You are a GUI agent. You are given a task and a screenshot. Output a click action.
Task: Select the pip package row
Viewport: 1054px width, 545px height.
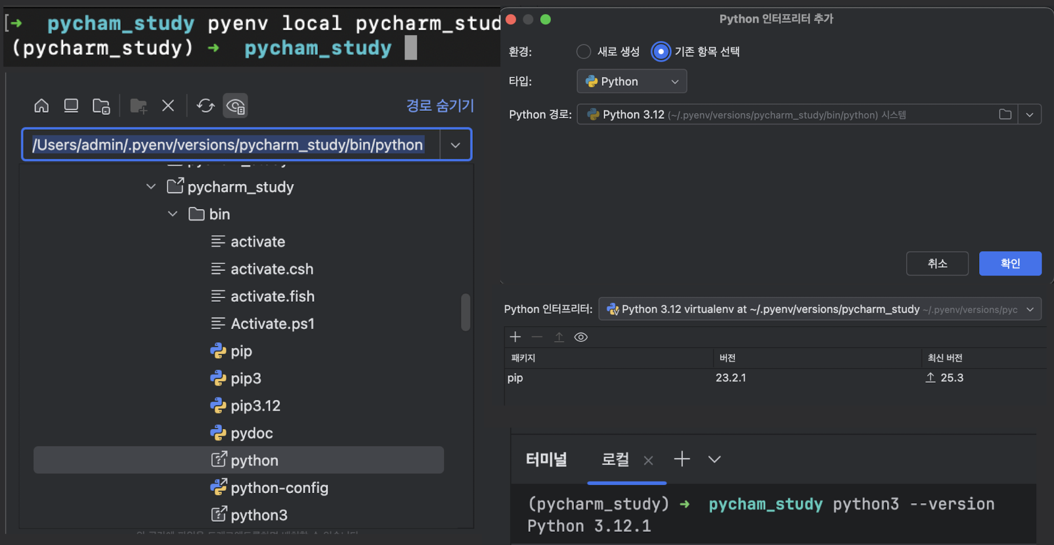(776, 378)
